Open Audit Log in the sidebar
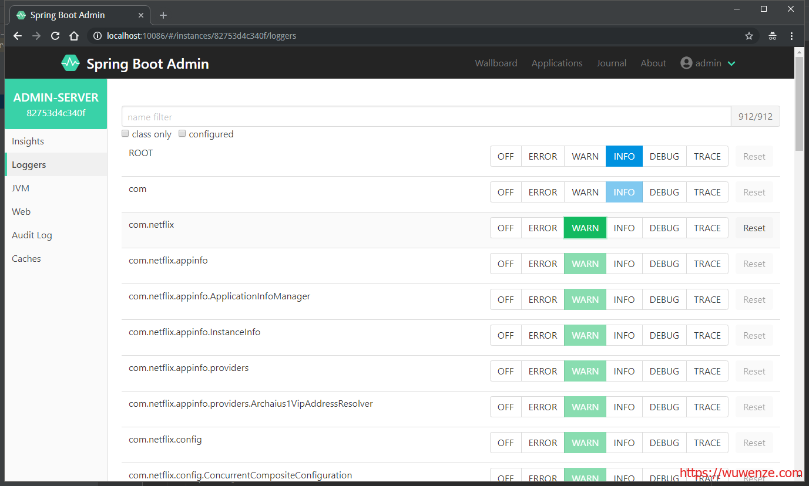Screen dimensions: 809x486 click(x=56, y=235)
